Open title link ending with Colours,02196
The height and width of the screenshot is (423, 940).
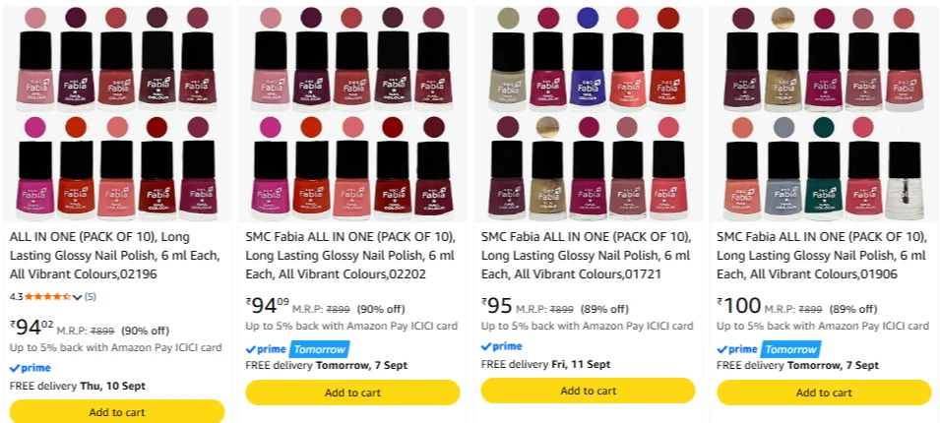pyautogui.click(x=115, y=255)
